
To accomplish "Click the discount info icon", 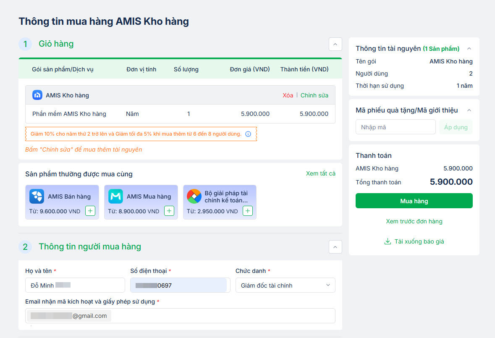I will tap(248, 134).
